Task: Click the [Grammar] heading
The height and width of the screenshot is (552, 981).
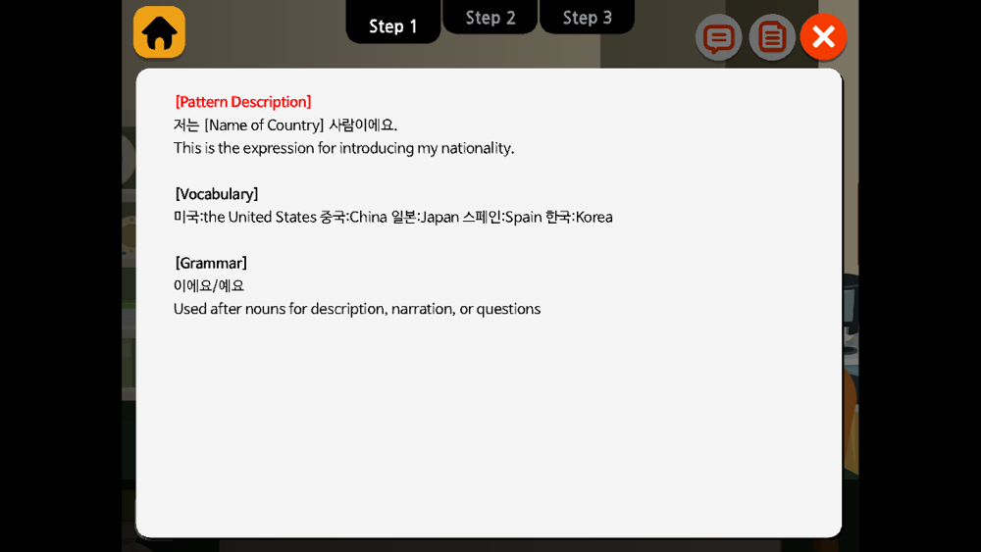Action: [211, 263]
